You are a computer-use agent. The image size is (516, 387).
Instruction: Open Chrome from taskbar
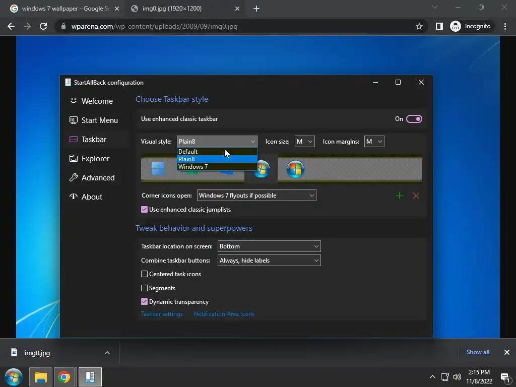coord(64,377)
